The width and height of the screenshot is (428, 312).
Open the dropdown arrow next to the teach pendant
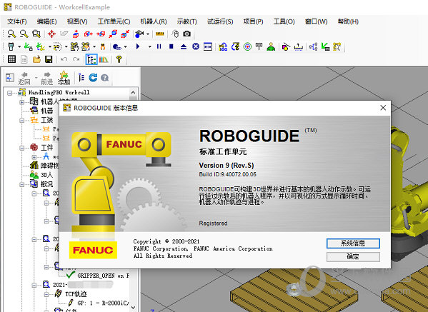pos(19,47)
